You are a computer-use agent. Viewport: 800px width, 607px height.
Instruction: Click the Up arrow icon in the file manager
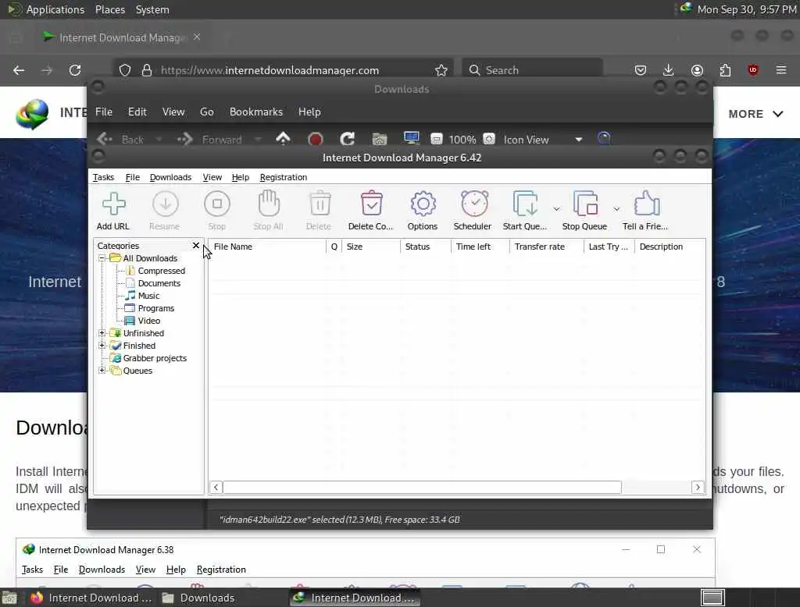(x=283, y=139)
